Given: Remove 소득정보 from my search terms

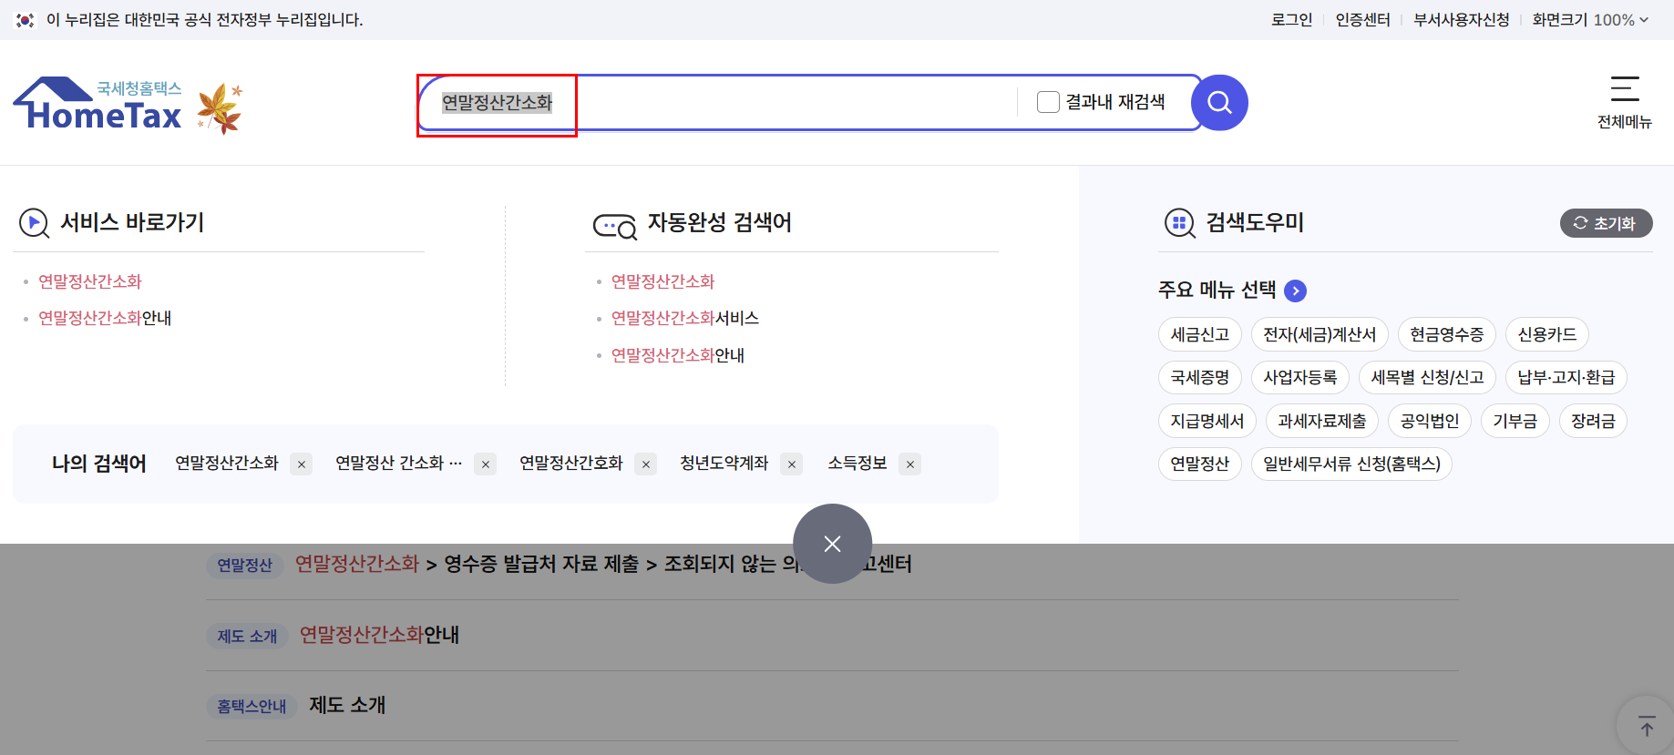Looking at the screenshot, I should point(910,464).
